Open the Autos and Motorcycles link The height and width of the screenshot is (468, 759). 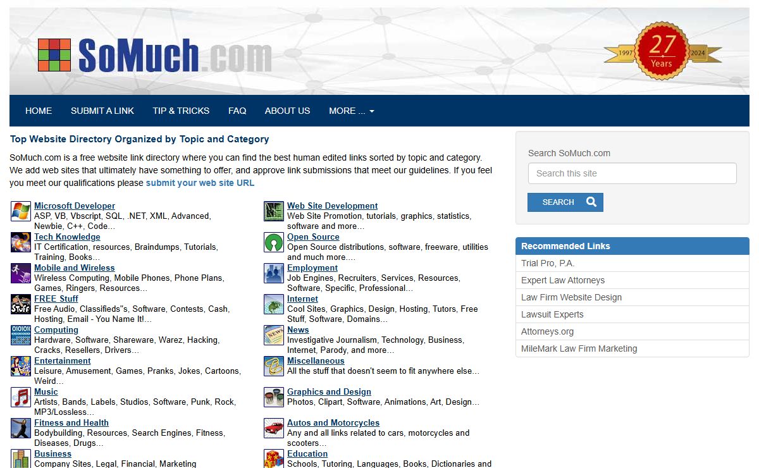coord(333,422)
